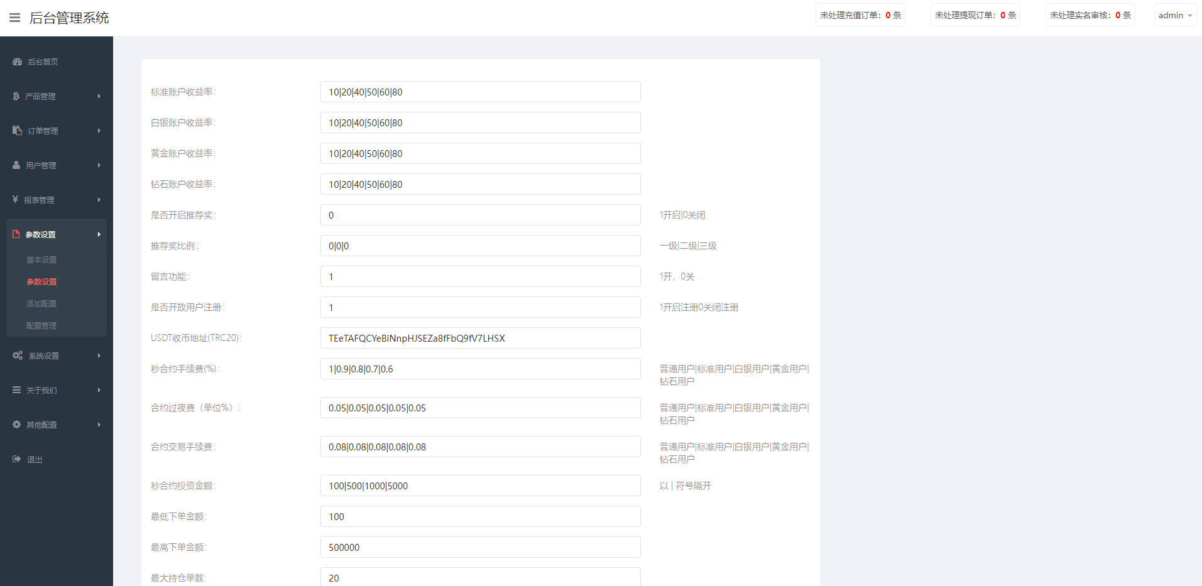Viewport: 1202px width, 586px height.
Task: Click the 最低下单金额 value box
Action: (x=479, y=516)
